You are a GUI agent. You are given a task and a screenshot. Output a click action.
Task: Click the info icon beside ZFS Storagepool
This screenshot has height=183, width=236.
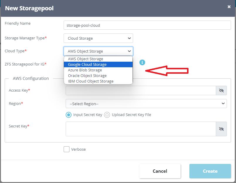click(142, 62)
